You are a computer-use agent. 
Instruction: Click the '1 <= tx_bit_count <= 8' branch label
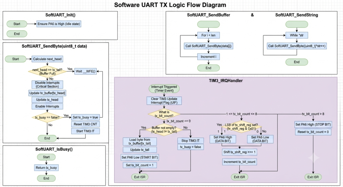(242, 114)
